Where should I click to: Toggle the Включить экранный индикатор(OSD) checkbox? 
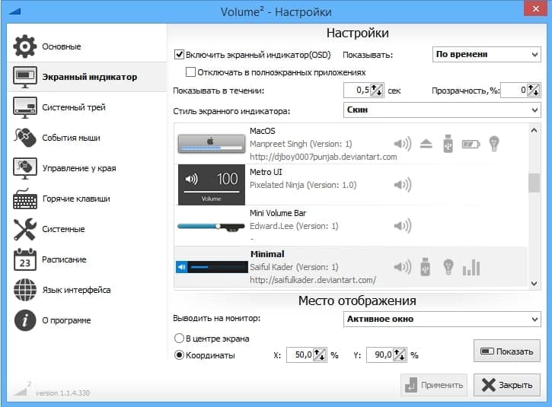179,55
